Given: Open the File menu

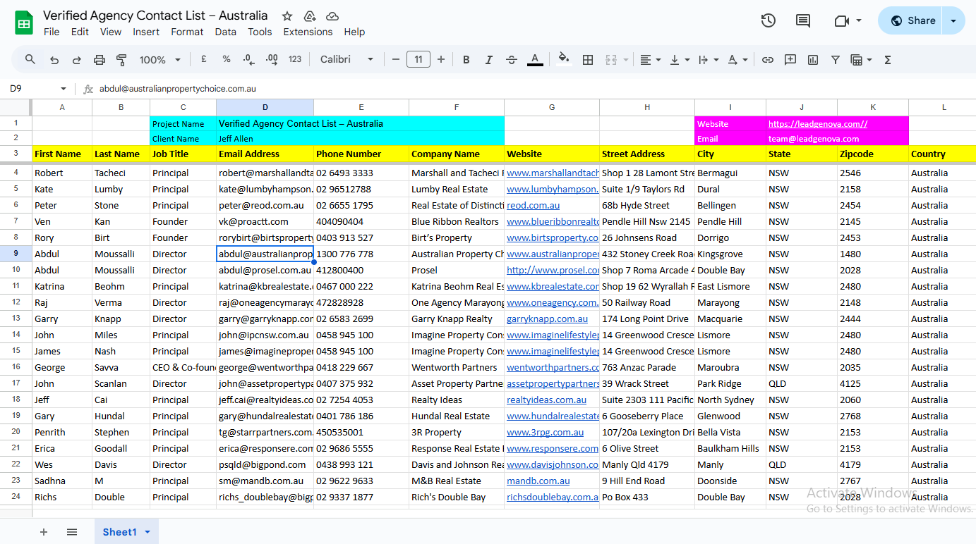Looking at the screenshot, I should [x=52, y=32].
